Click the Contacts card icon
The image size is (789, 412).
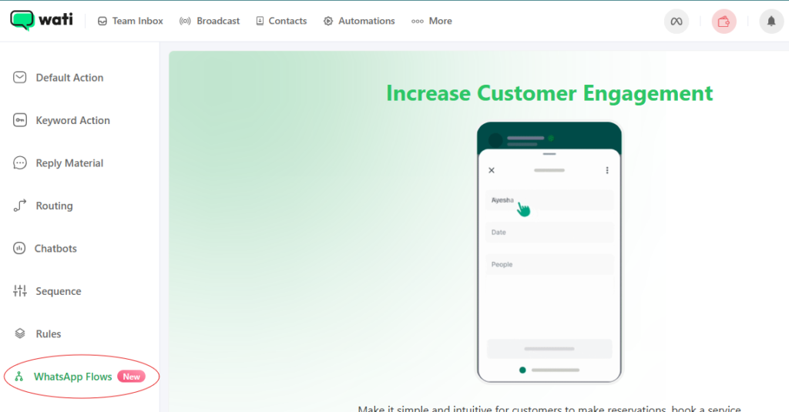tap(260, 21)
